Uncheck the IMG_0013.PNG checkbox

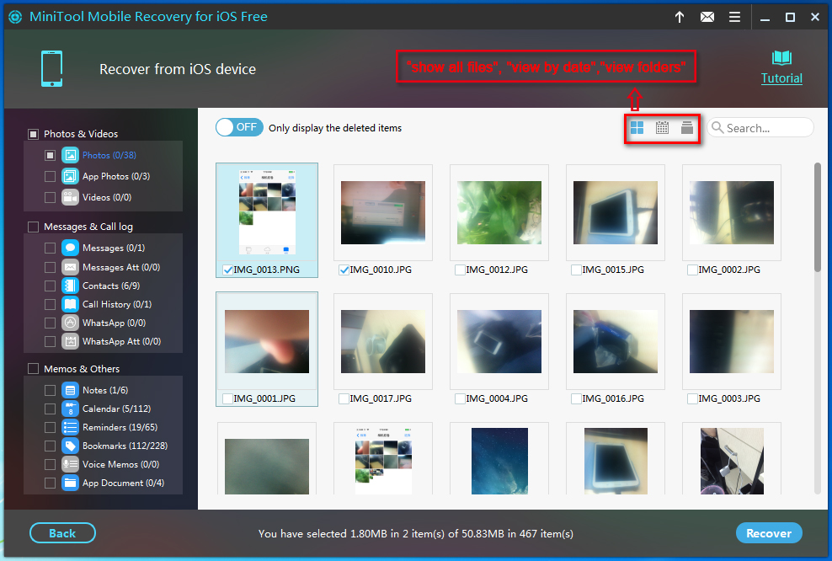click(x=227, y=270)
